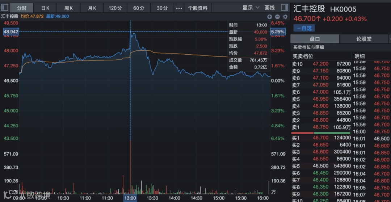Viewport: 391px width, 202px height.
Task: Click the 明细 column header
Action: 360,56
